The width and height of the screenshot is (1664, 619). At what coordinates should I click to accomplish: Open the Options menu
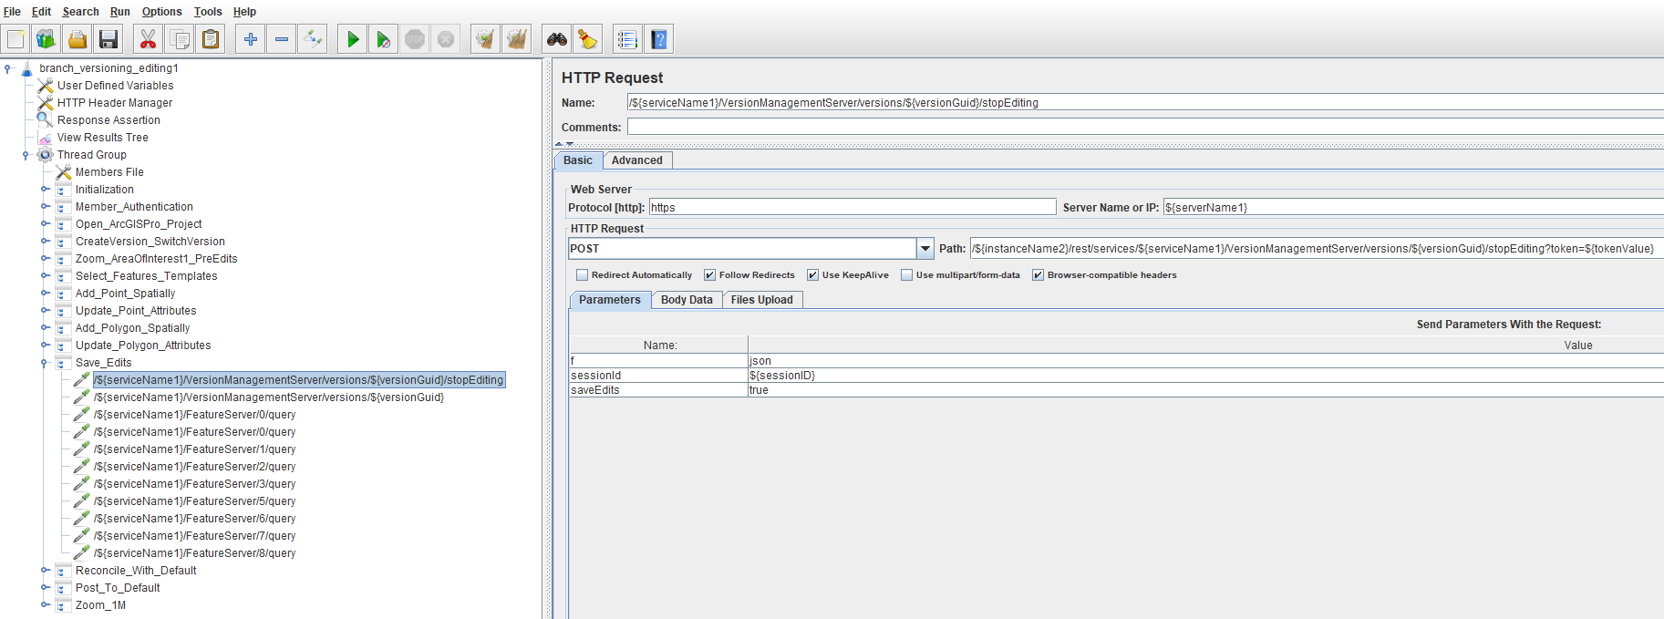pos(162,12)
